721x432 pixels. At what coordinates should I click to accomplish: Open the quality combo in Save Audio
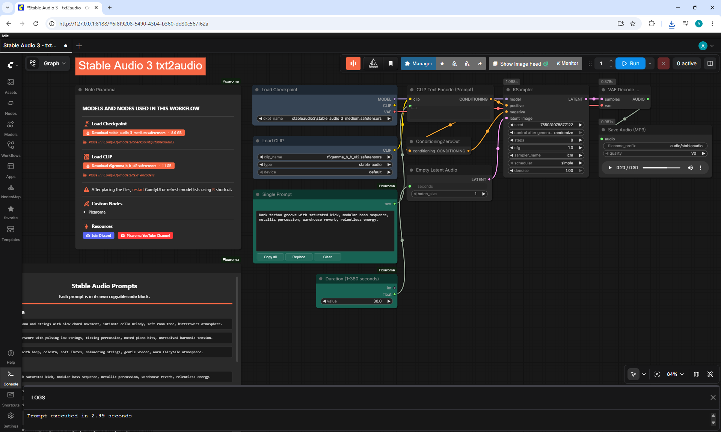[655, 154]
